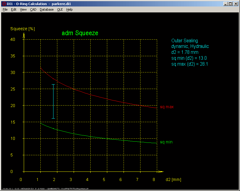Screen dimensions: 240x191
Task: Click the red 'sq max' curve label
Action: (x=167, y=107)
